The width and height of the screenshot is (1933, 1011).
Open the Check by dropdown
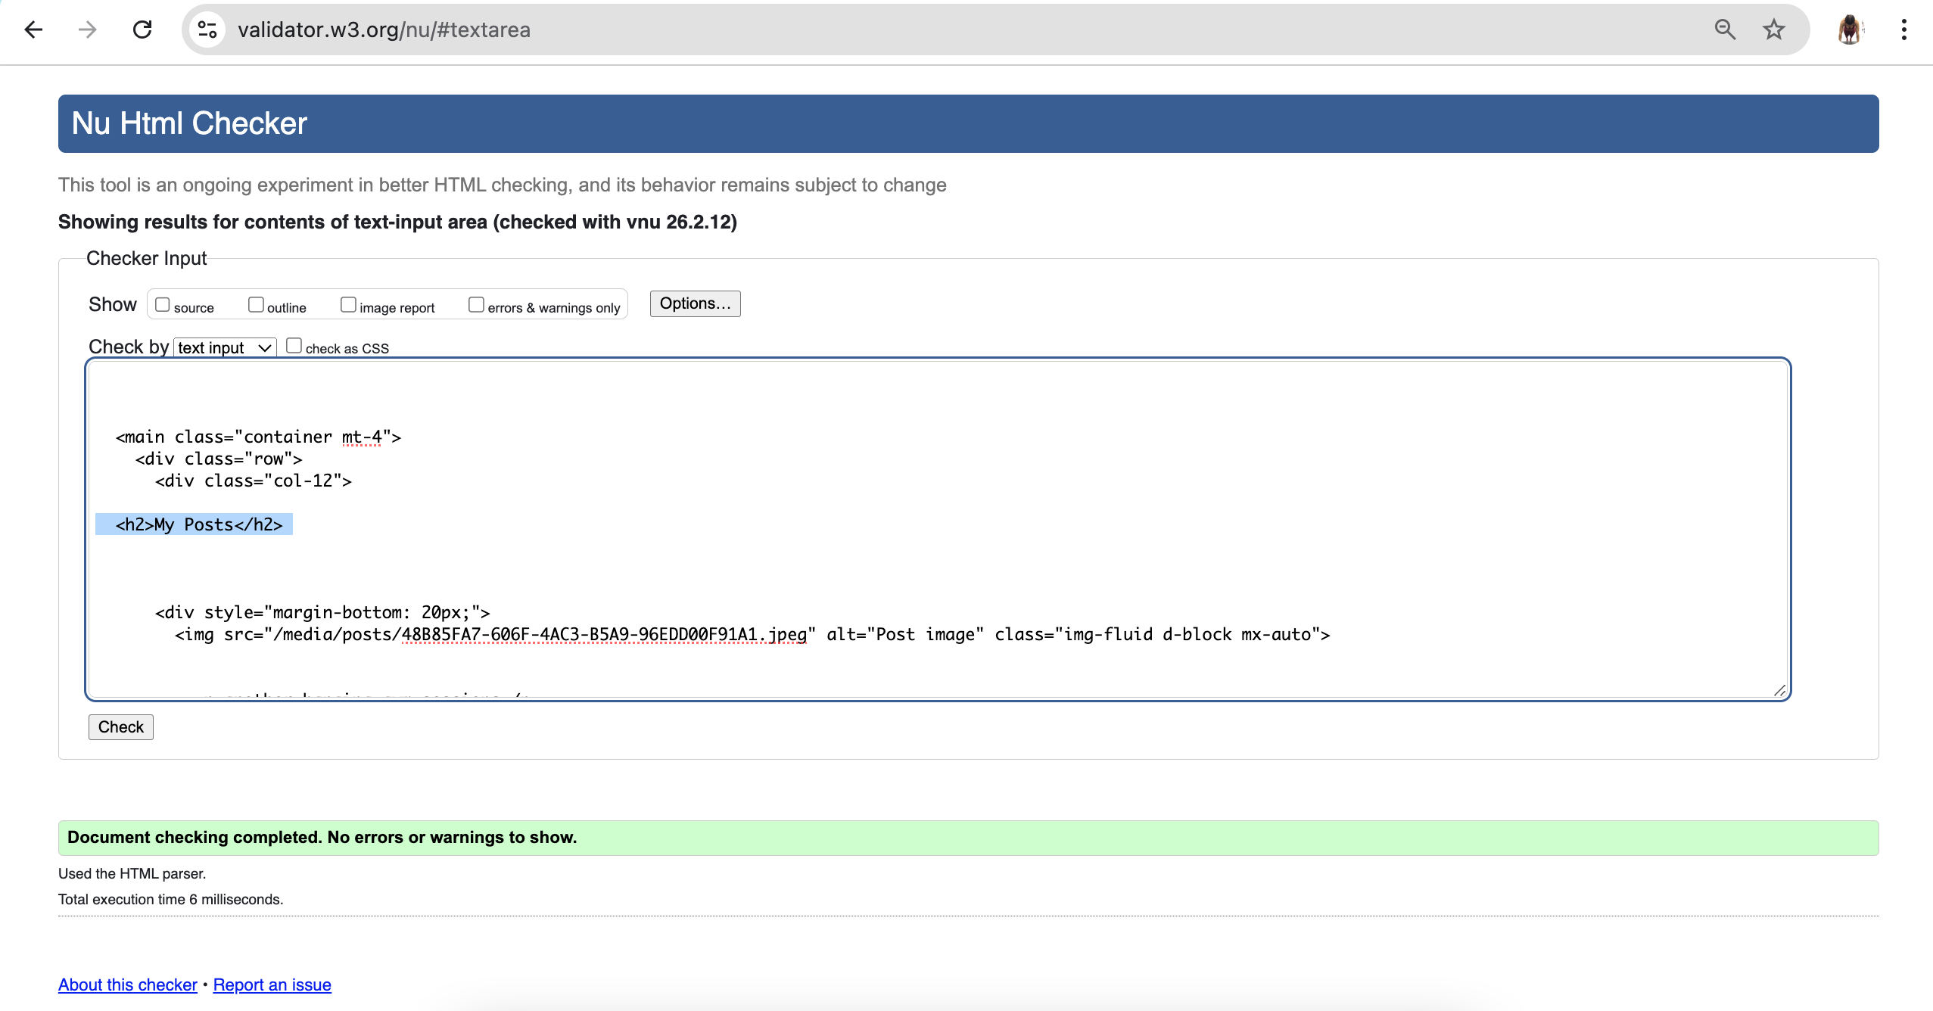(223, 347)
